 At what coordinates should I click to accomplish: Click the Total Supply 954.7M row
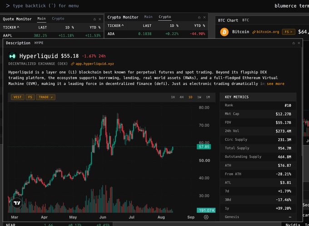[258, 148]
